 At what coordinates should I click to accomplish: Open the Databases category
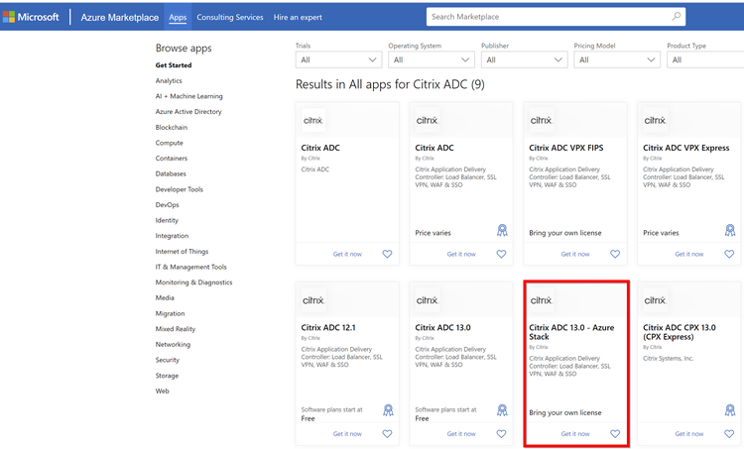[171, 174]
